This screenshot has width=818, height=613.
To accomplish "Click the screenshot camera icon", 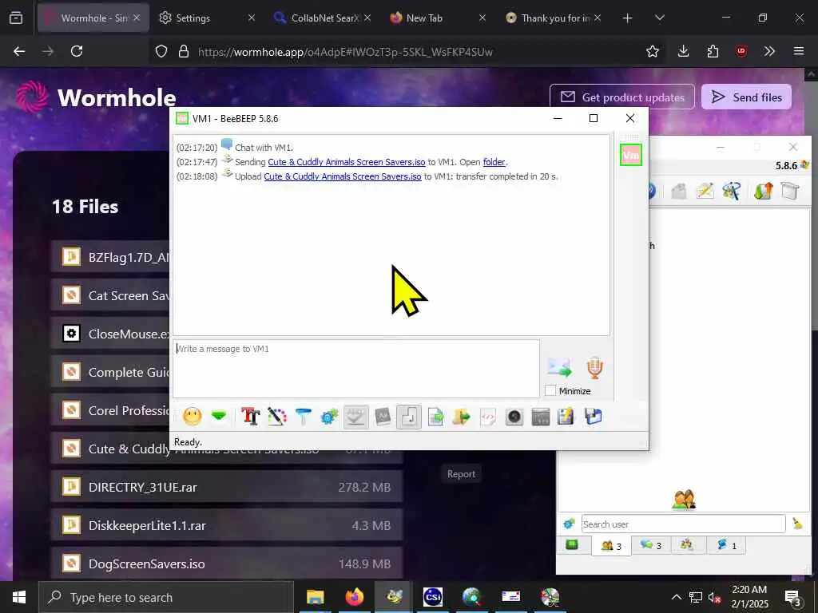I will pos(514,417).
